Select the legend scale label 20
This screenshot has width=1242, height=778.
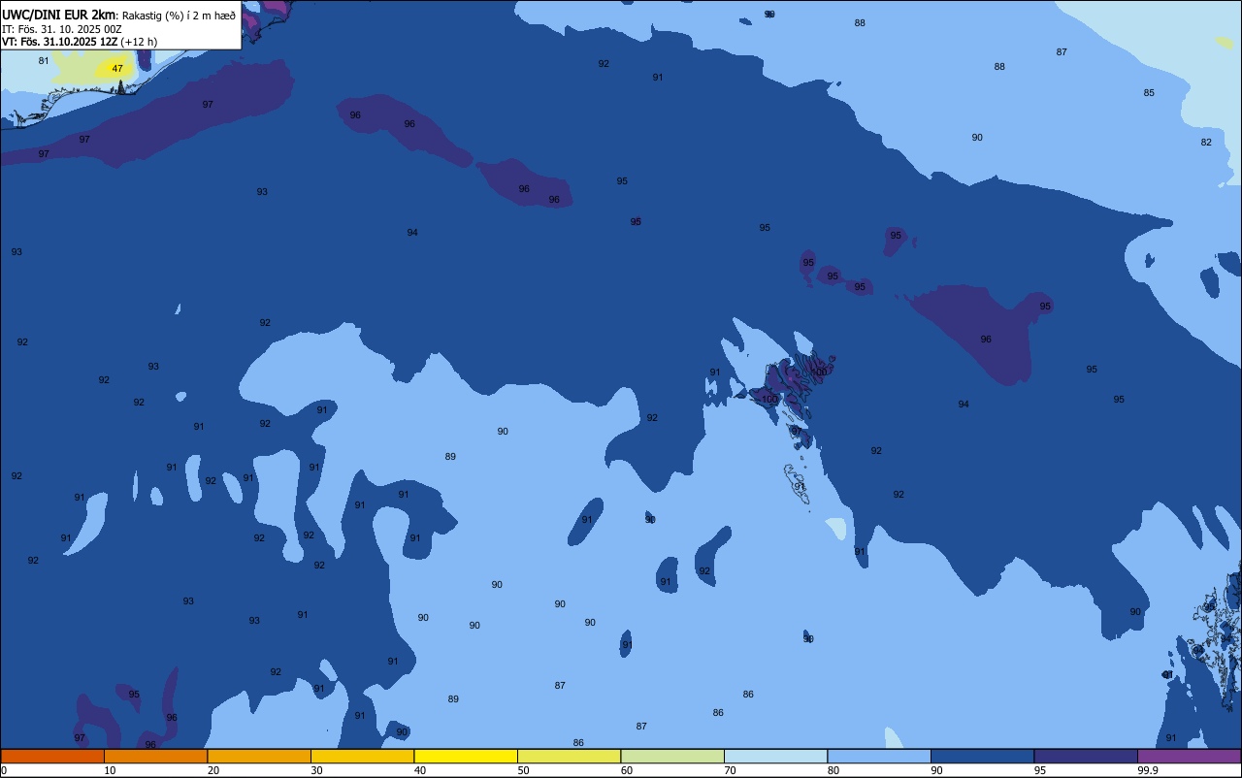[x=213, y=770]
